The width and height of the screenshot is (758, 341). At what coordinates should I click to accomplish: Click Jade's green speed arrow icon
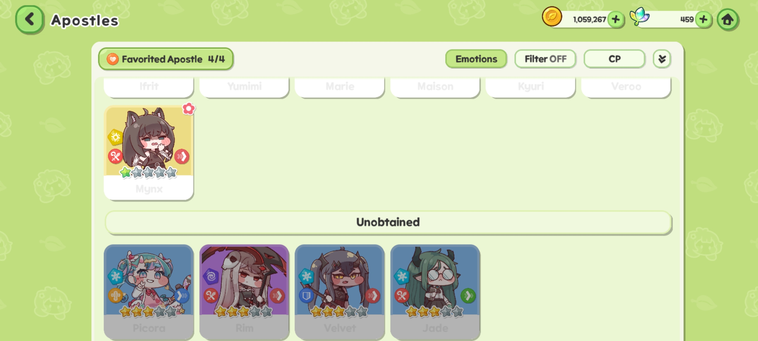468,296
